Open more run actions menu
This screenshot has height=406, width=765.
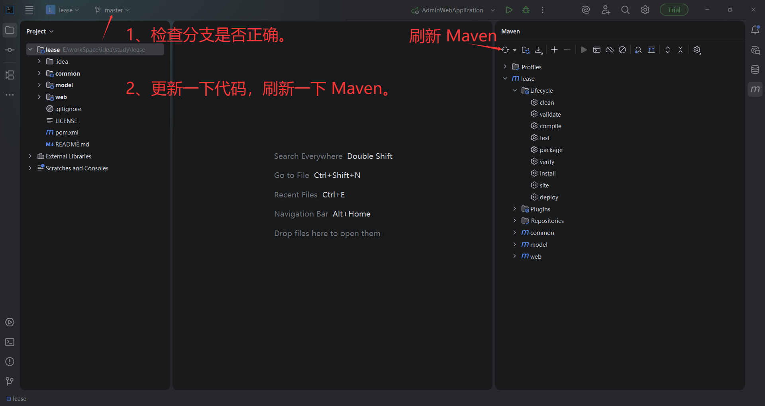point(542,10)
